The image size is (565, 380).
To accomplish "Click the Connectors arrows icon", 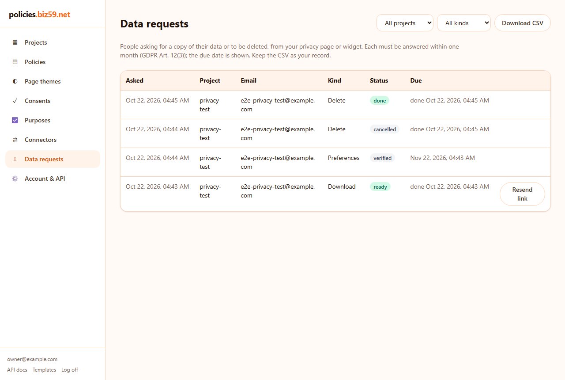I will pyautogui.click(x=15, y=140).
